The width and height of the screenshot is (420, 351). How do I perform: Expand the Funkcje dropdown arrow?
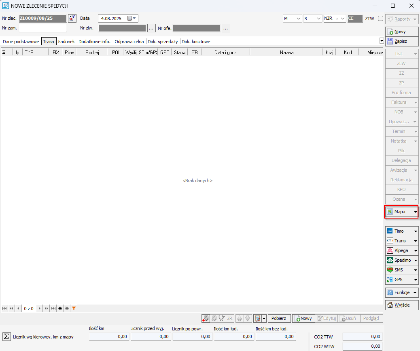coord(416,292)
